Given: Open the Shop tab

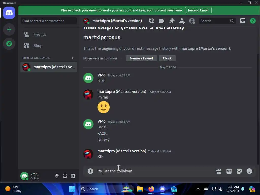Looking at the screenshot, I should 49,46.
